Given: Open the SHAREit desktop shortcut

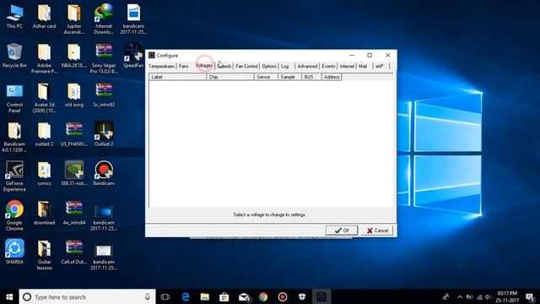Looking at the screenshot, I should coord(14,252).
